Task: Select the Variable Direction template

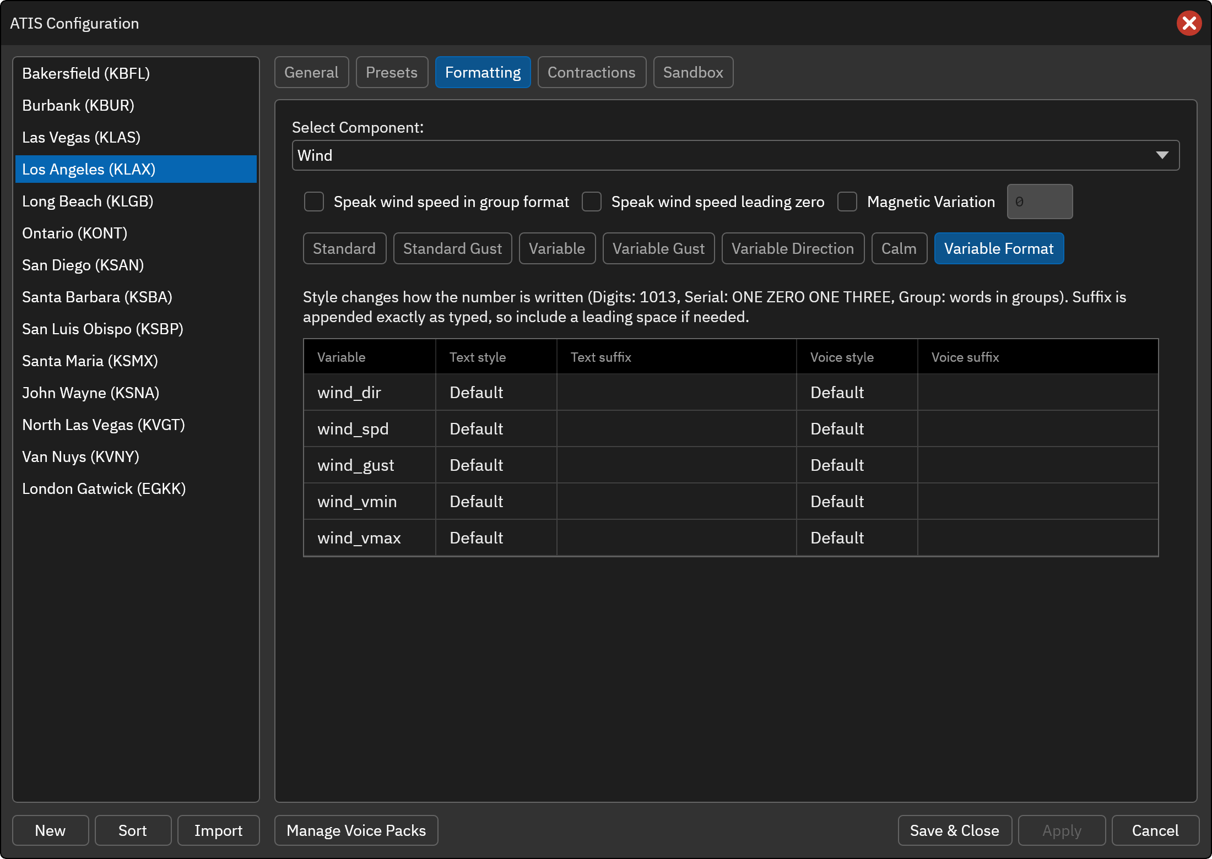Action: coord(793,248)
